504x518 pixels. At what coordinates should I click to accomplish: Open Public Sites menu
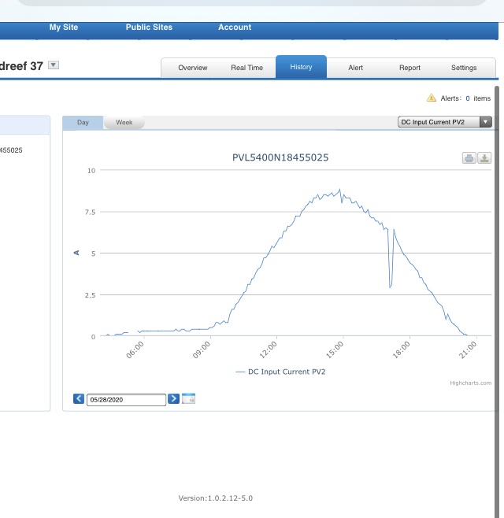149,28
